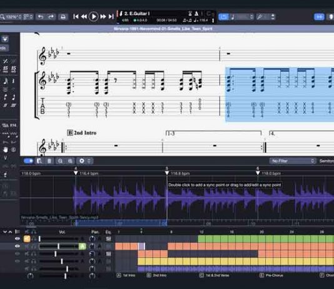Delete the audio track with trash icon
Screen dimensions: 334x289
pos(49,161)
